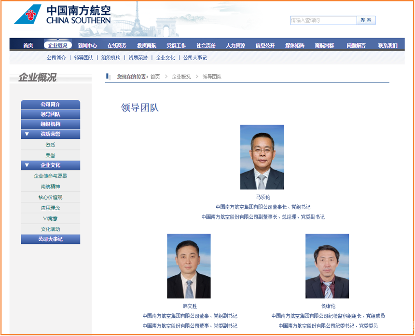Viewport: 415px width, 336px height.
Task: Select the 企业文化 sidebar section header
Action: coord(51,165)
